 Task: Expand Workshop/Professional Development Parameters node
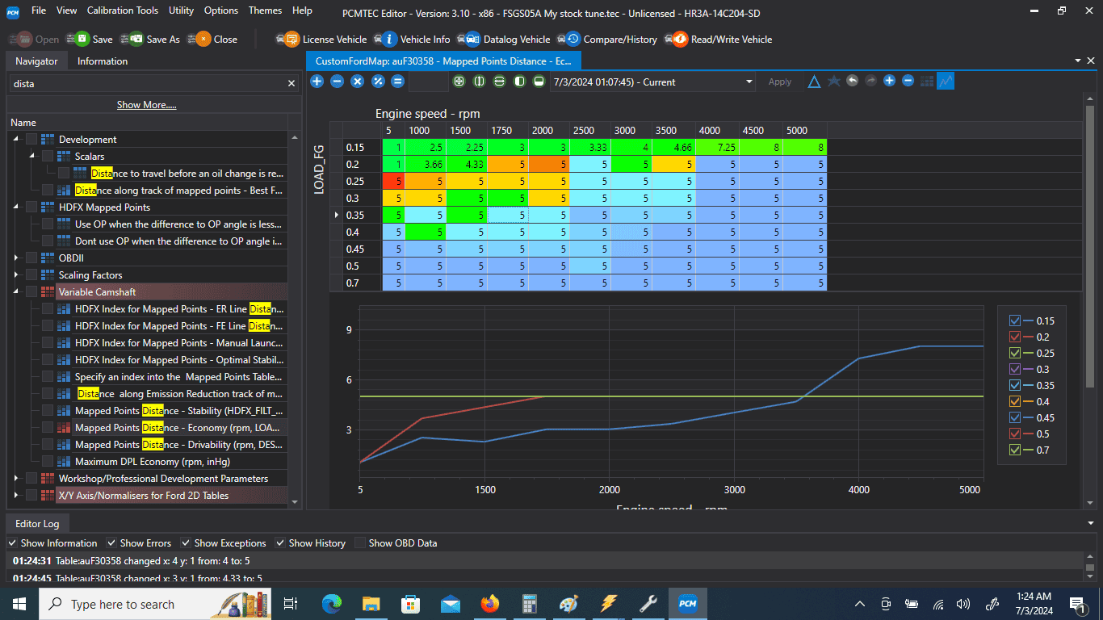[16, 479]
